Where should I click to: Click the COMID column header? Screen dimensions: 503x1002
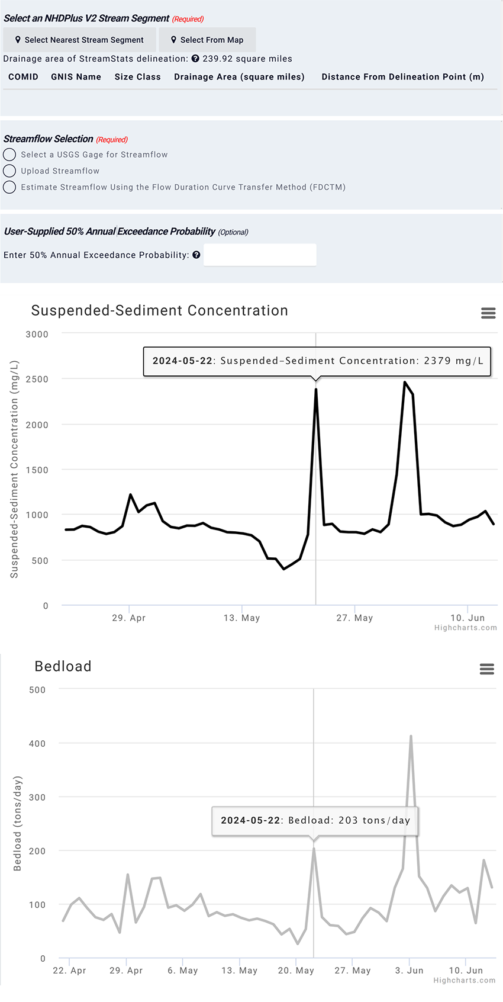pos(23,77)
